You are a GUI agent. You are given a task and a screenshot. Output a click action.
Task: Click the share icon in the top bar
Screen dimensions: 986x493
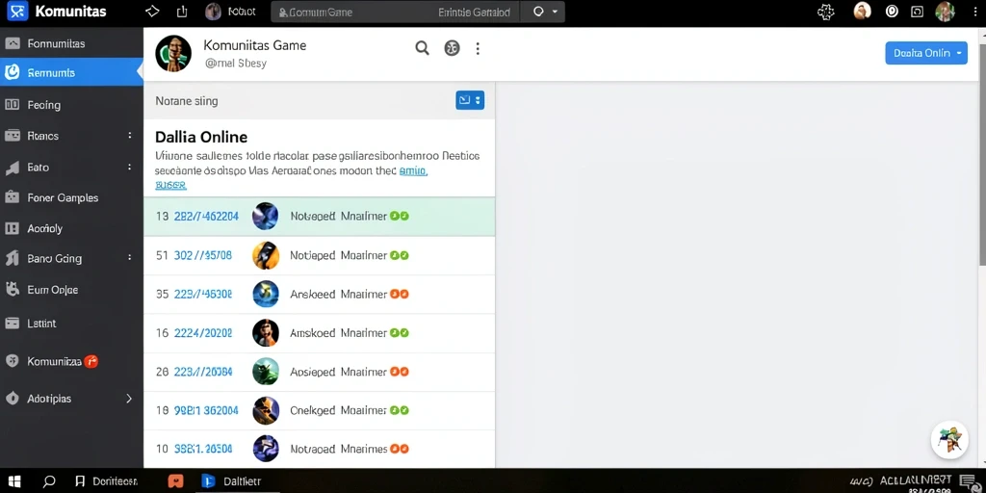[182, 12]
